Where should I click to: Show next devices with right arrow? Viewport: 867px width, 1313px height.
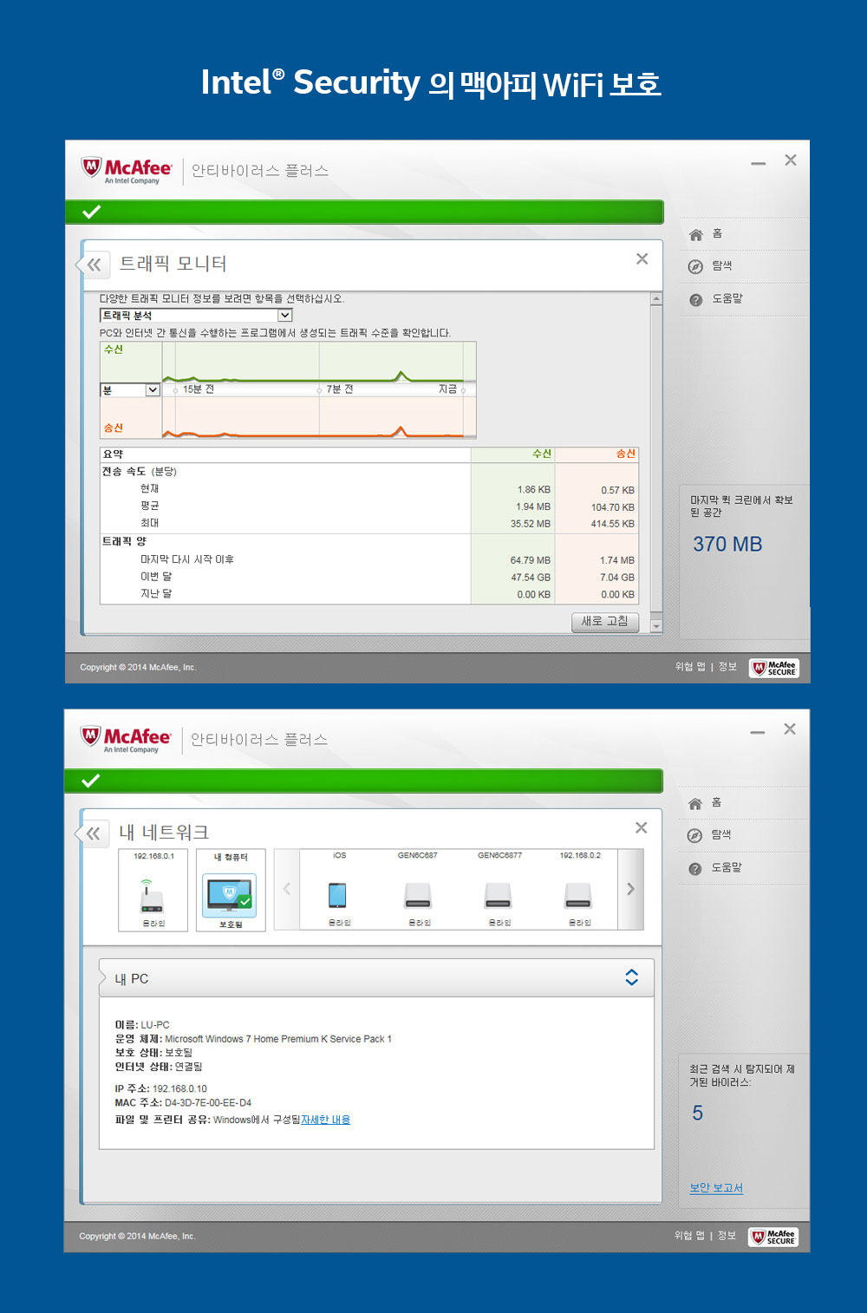pyautogui.click(x=630, y=889)
